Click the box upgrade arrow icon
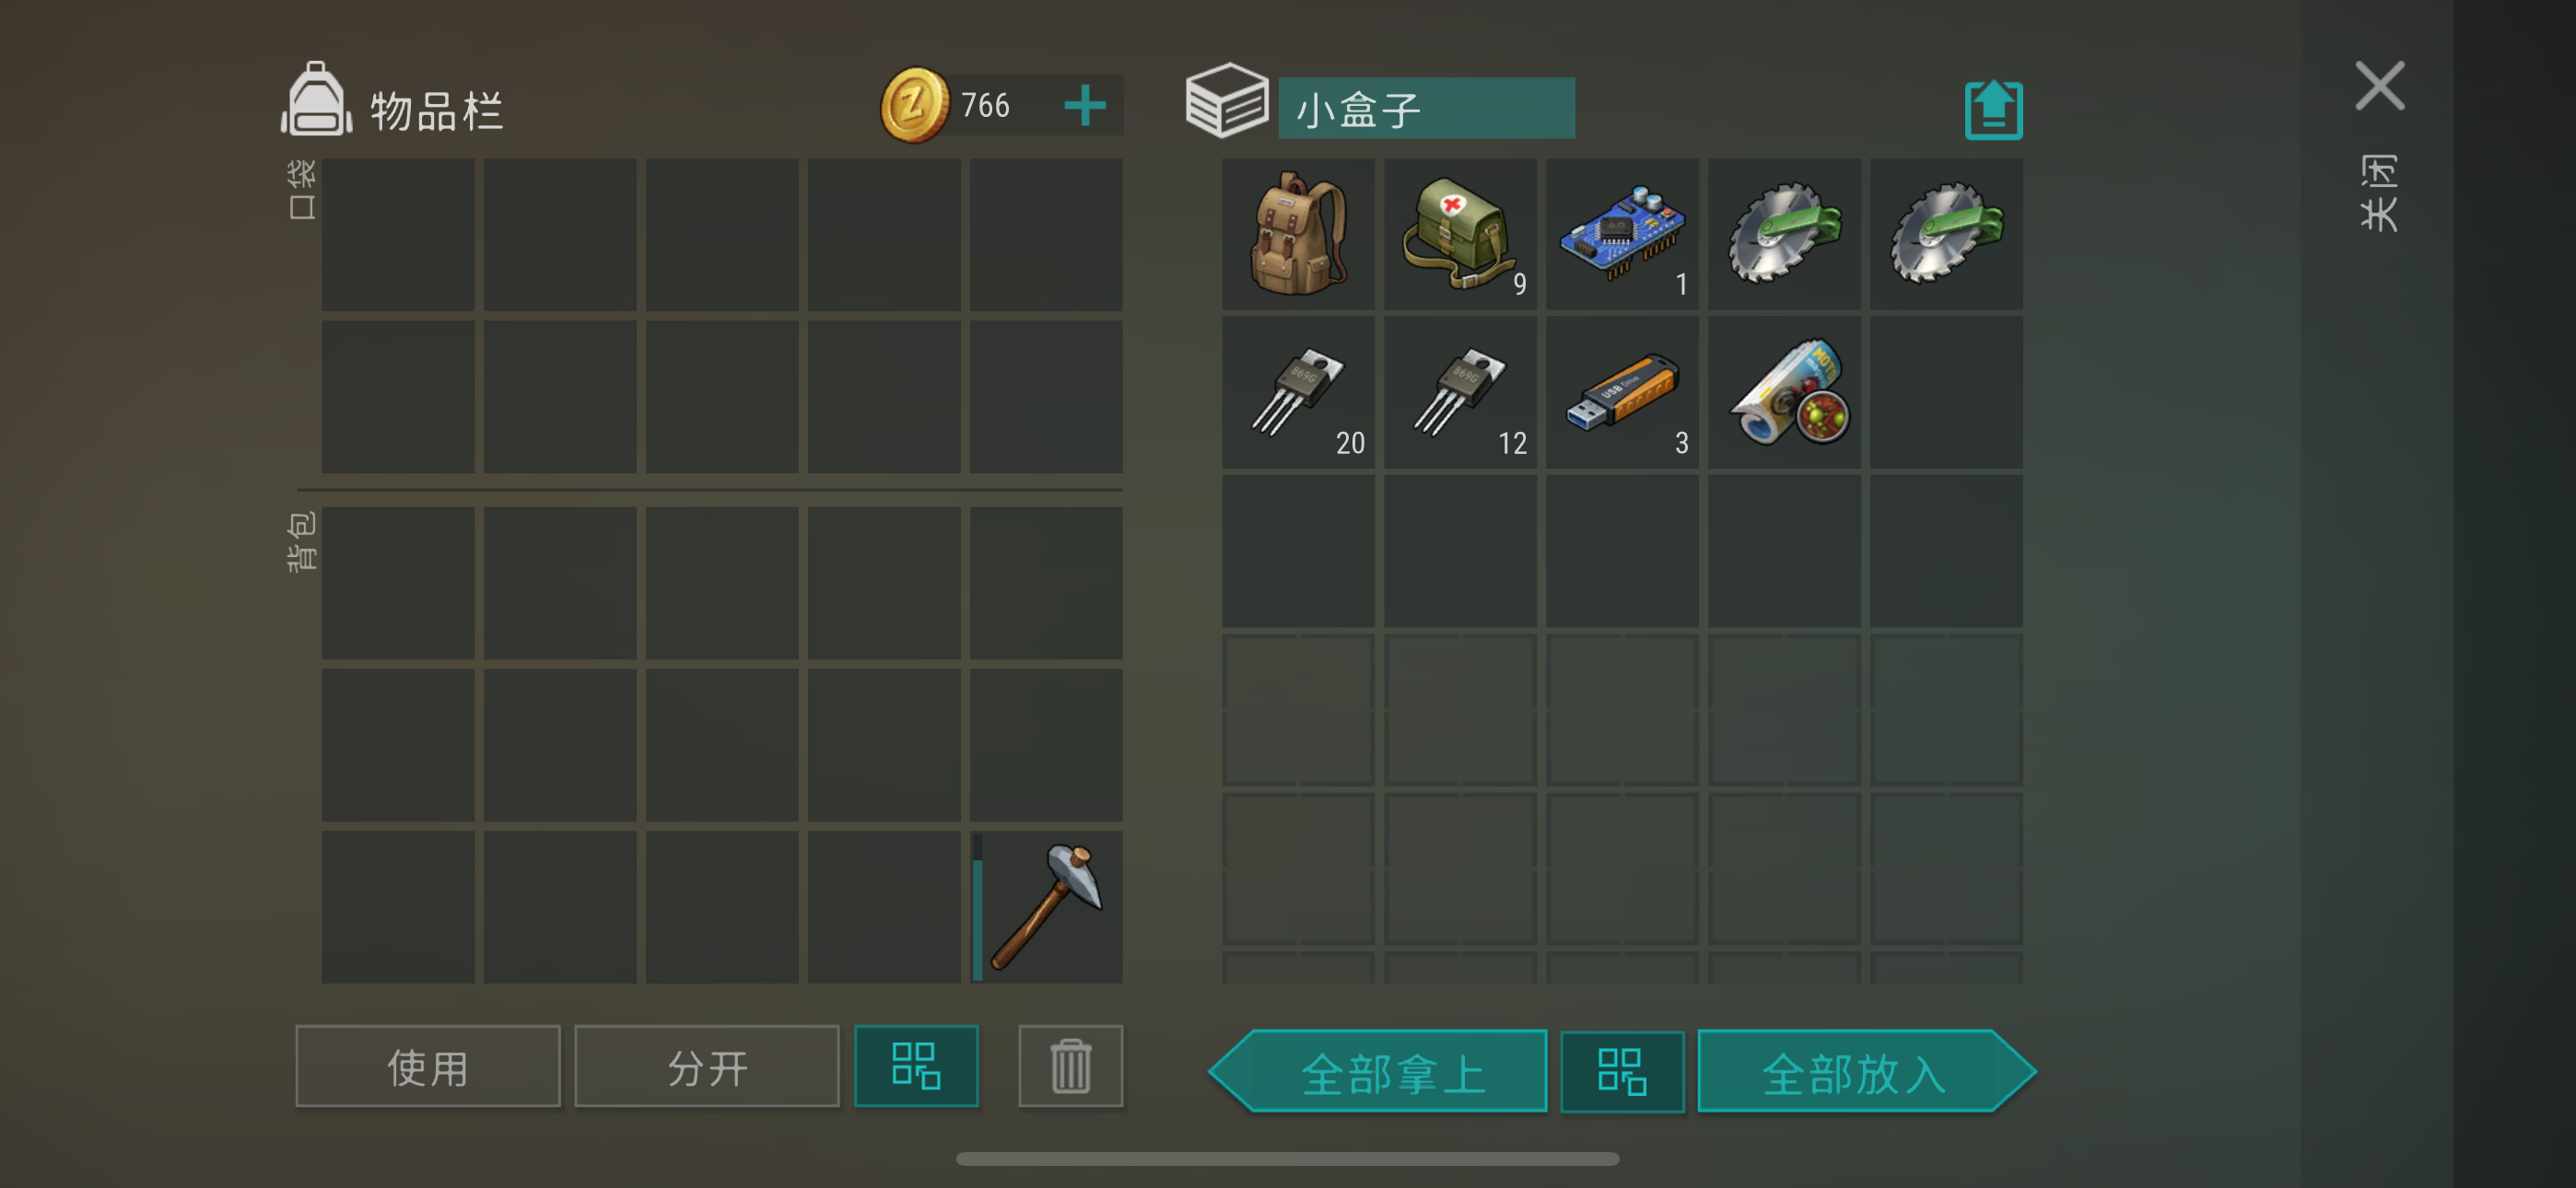This screenshot has width=2576, height=1188. coord(1993,109)
